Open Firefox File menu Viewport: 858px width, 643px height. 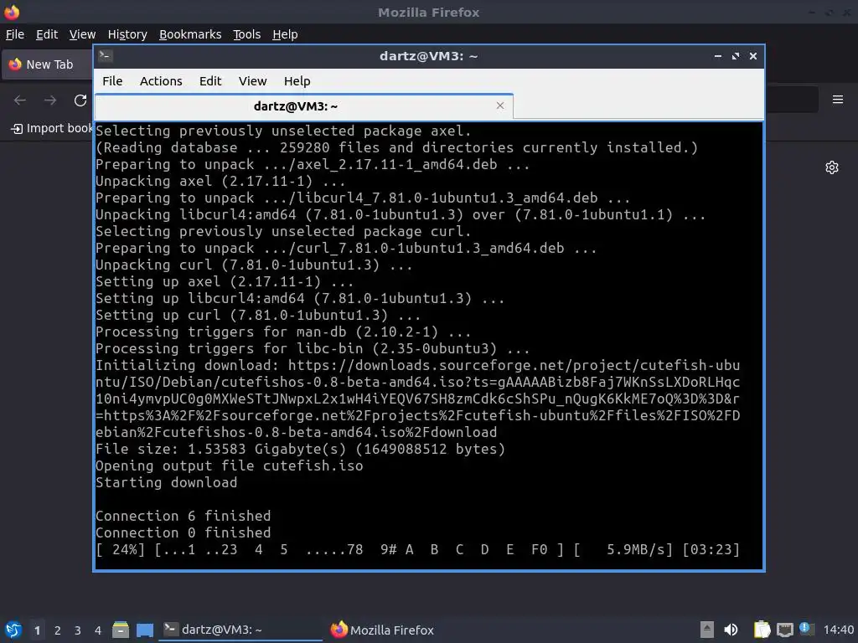15,34
